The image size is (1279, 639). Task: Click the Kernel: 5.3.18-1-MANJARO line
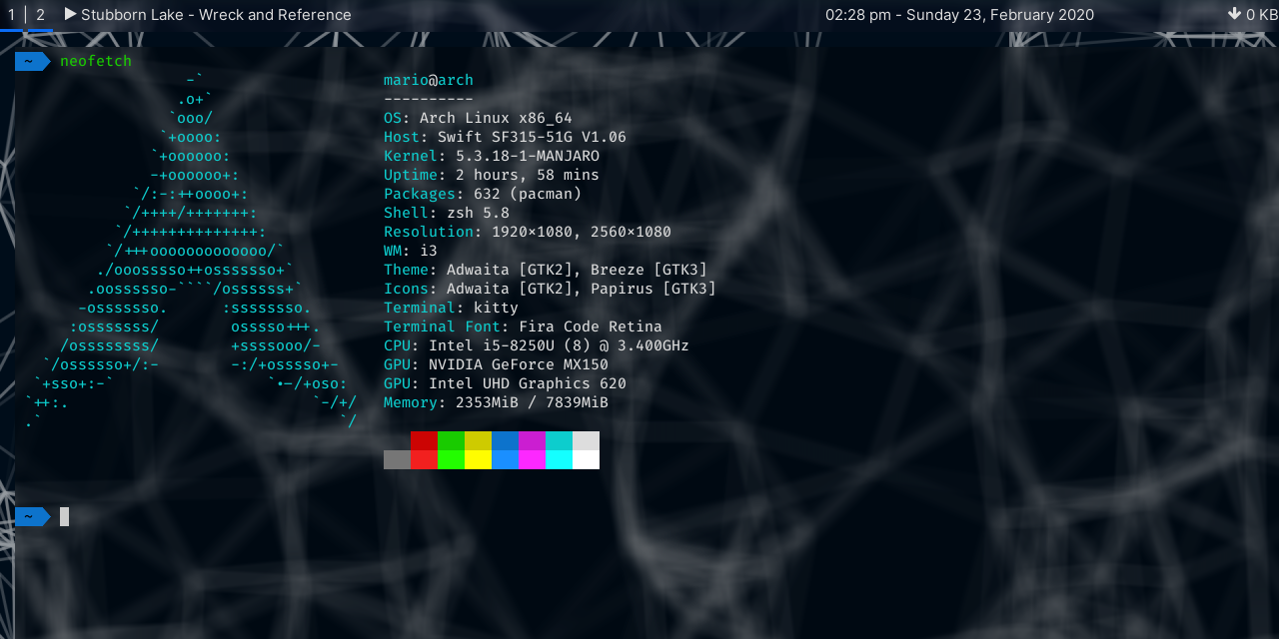click(x=492, y=156)
